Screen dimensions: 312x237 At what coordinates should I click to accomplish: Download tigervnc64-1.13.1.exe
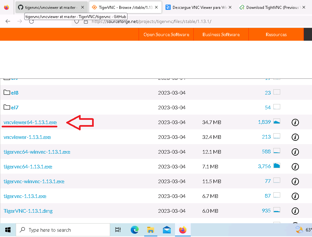coord(28,166)
